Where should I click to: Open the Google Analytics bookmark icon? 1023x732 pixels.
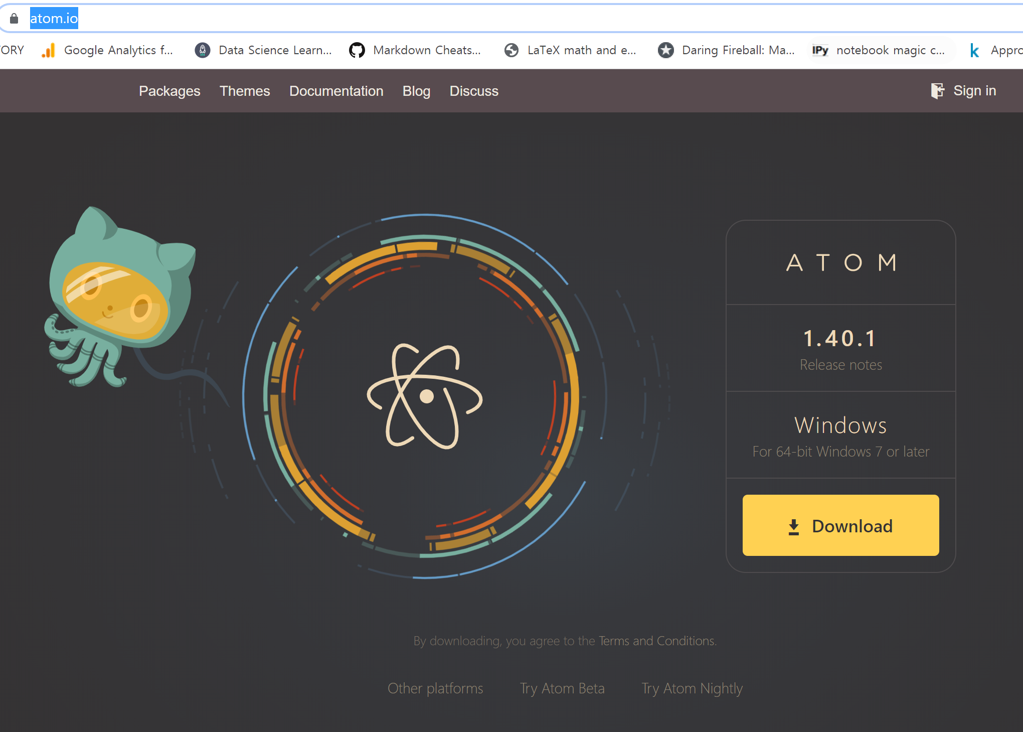[49, 50]
